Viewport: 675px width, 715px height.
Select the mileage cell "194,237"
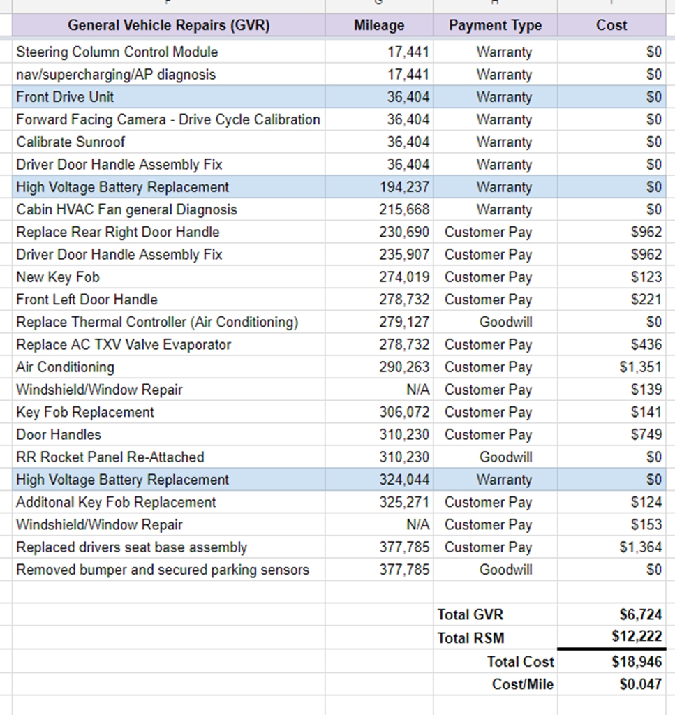pos(379,187)
